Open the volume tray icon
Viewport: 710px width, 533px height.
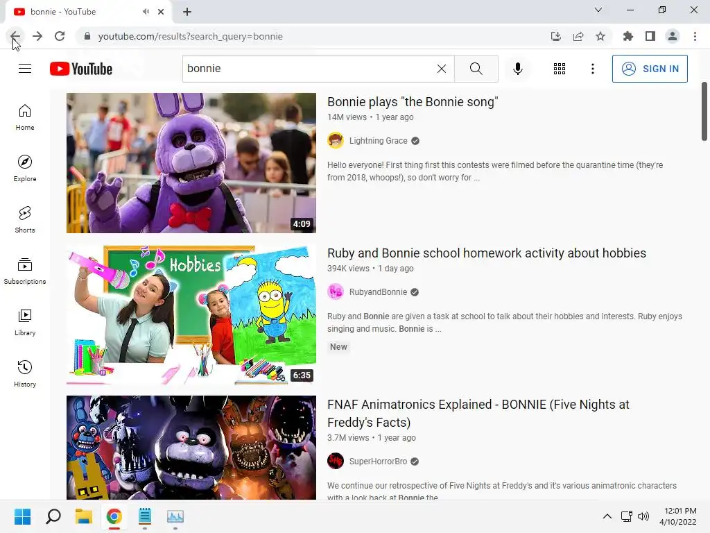(x=643, y=516)
